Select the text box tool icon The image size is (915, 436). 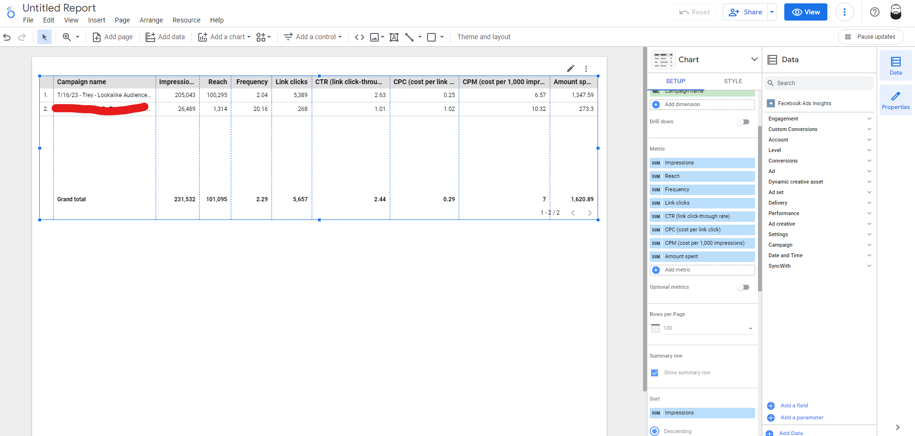tap(394, 37)
